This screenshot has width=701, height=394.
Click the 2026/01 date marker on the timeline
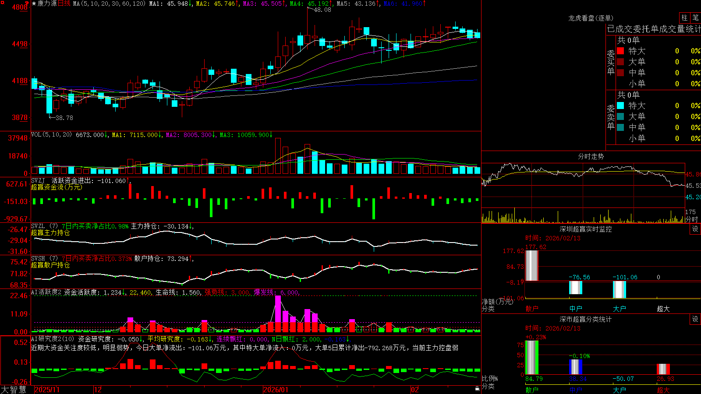tap(276, 390)
